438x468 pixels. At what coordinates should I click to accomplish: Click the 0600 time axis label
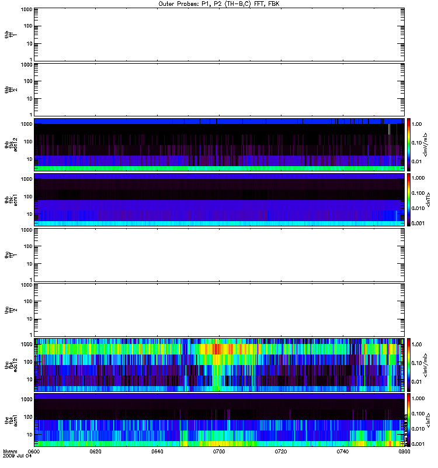coord(34,451)
